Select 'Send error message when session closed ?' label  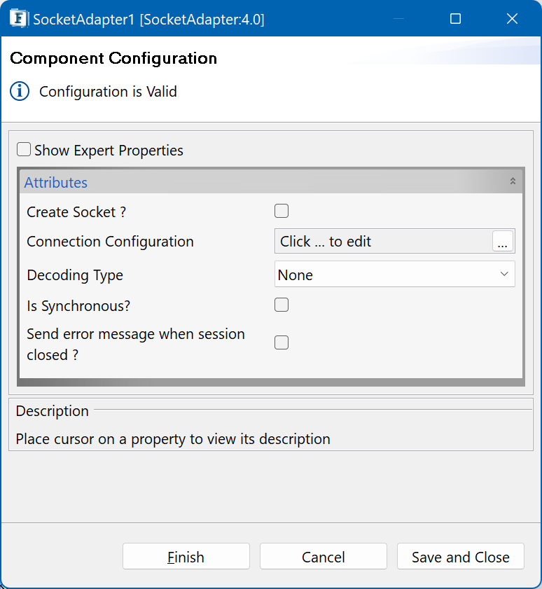point(136,345)
